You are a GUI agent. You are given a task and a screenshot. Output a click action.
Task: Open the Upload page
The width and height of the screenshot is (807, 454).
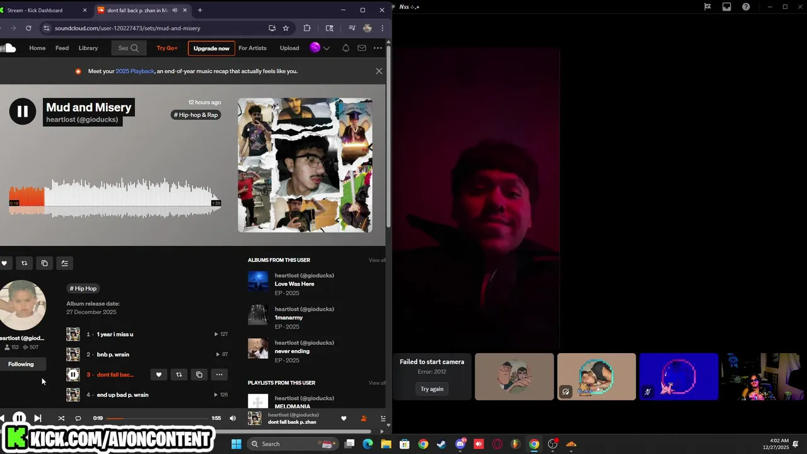pos(289,48)
